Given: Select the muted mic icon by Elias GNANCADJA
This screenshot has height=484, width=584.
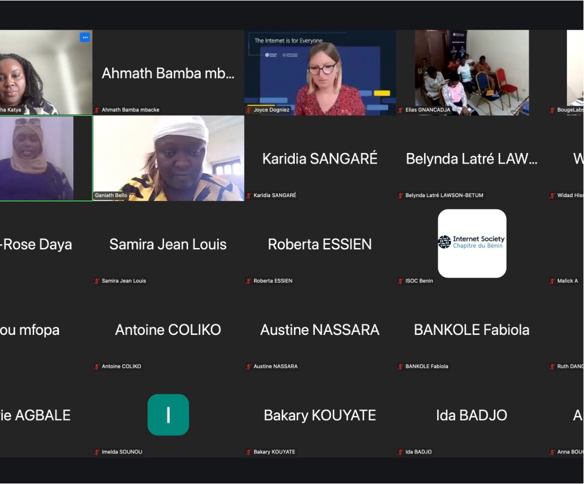Looking at the screenshot, I should pos(401,110).
